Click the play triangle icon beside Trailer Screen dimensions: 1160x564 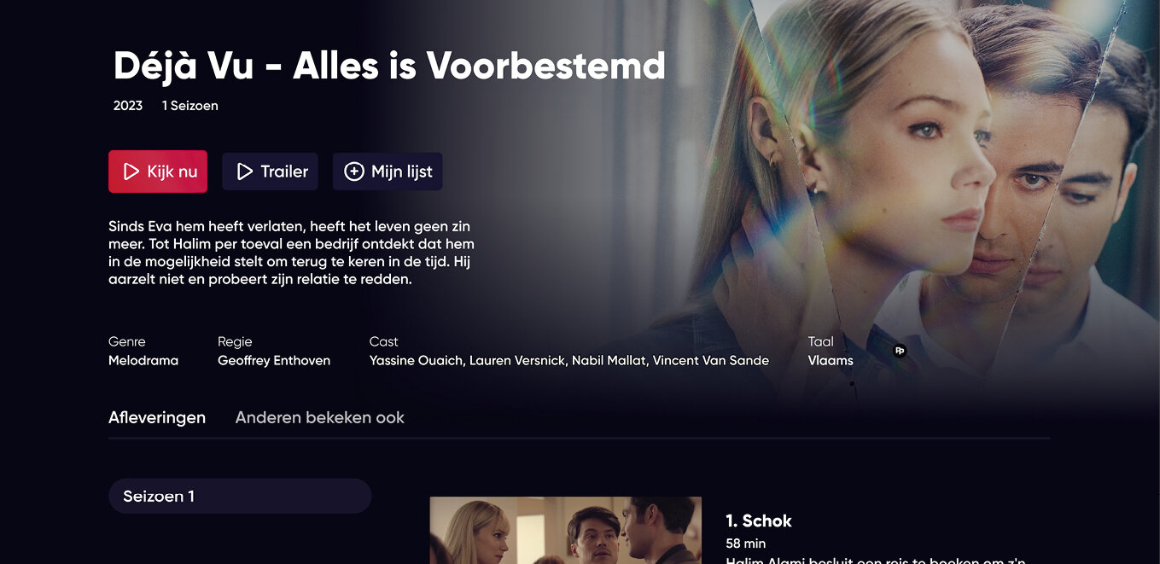245,172
